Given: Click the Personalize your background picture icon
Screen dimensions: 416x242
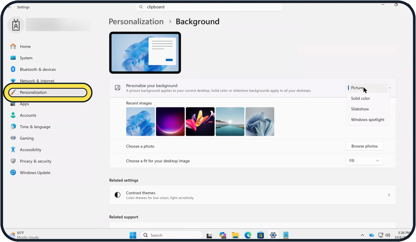Looking at the screenshot, I should (x=118, y=88).
